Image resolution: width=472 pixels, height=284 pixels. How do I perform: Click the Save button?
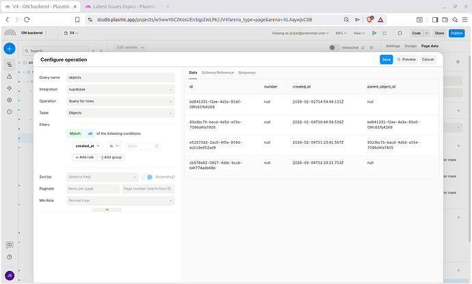[386, 60]
